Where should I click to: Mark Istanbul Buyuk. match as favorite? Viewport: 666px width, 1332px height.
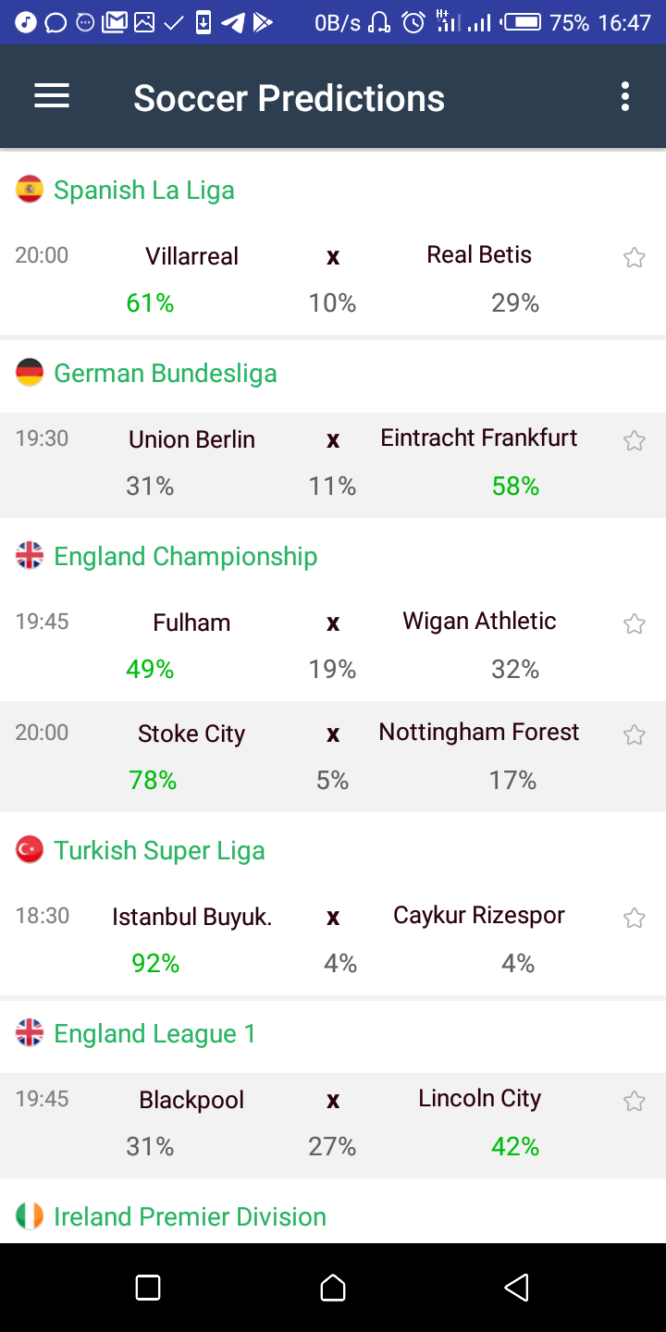click(x=634, y=918)
